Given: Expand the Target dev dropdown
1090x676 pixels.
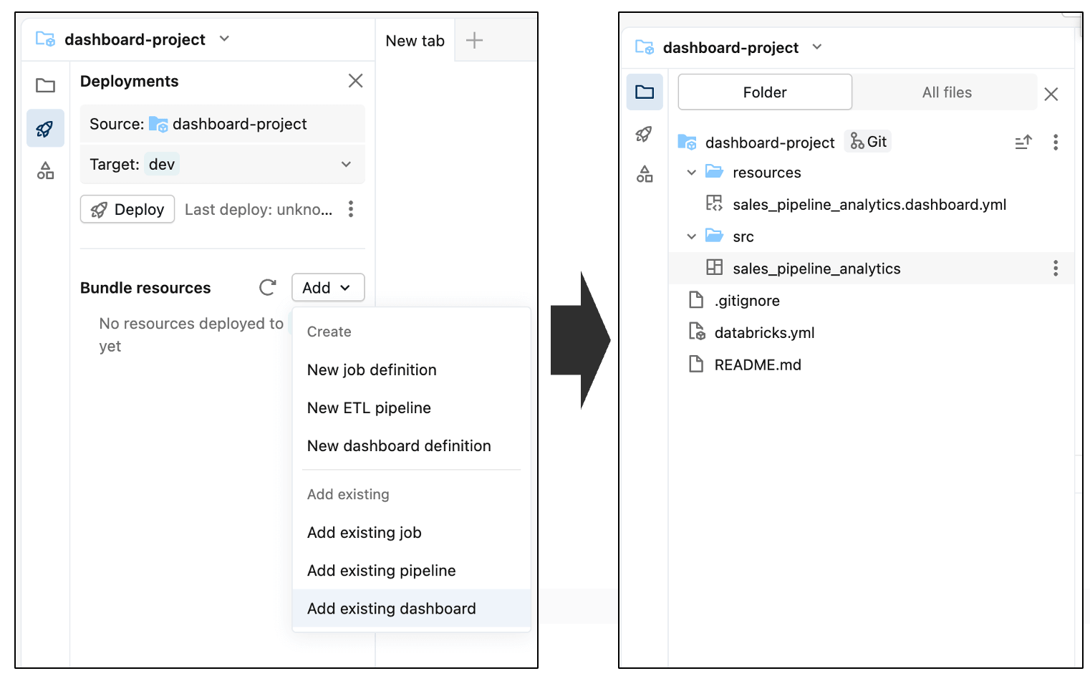Looking at the screenshot, I should pos(346,164).
